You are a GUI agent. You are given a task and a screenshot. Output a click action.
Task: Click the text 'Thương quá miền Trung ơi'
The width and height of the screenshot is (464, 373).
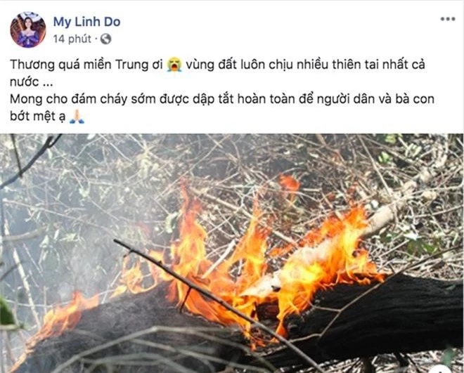[86, 65]
